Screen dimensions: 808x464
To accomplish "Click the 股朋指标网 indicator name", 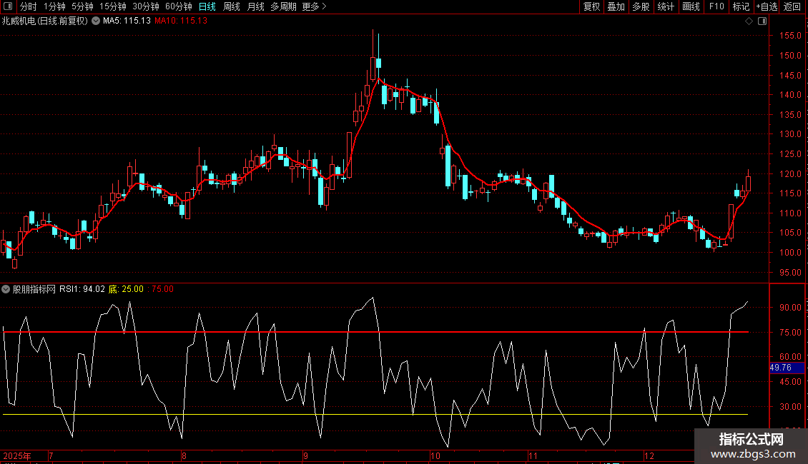I will [x=34, y=289].
